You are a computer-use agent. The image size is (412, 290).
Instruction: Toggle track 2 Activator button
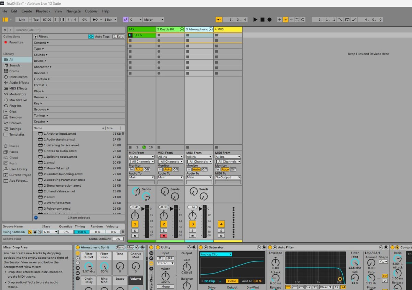click(x=164, y=224)
